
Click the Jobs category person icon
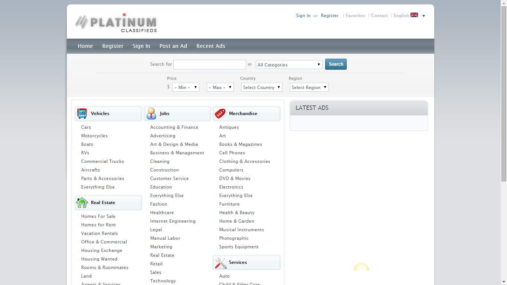click(x=151, y=114)
